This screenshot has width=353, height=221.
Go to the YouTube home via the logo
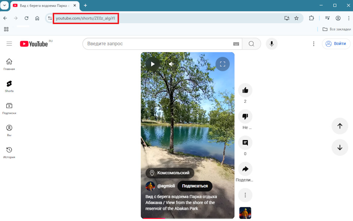coord(34,44)
